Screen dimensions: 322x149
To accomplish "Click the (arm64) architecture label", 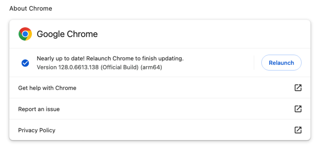I will 151,67.
